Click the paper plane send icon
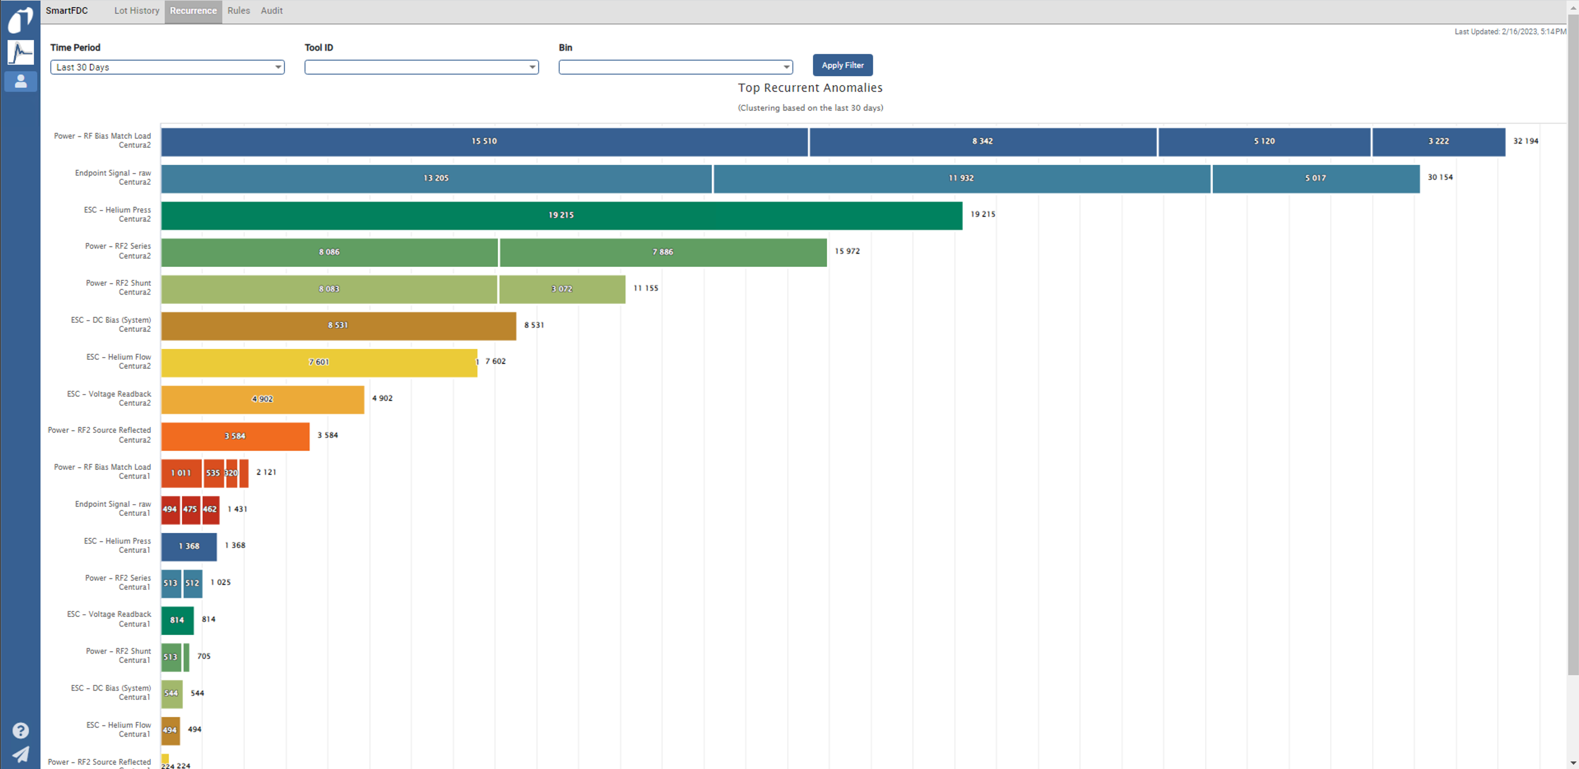The height and width of the screenshot is (769, 1579). pyautogui.click(x=20, y=754)
